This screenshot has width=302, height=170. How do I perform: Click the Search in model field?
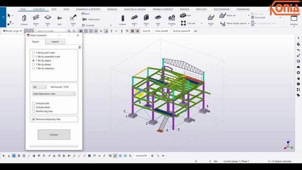(51, 31)
